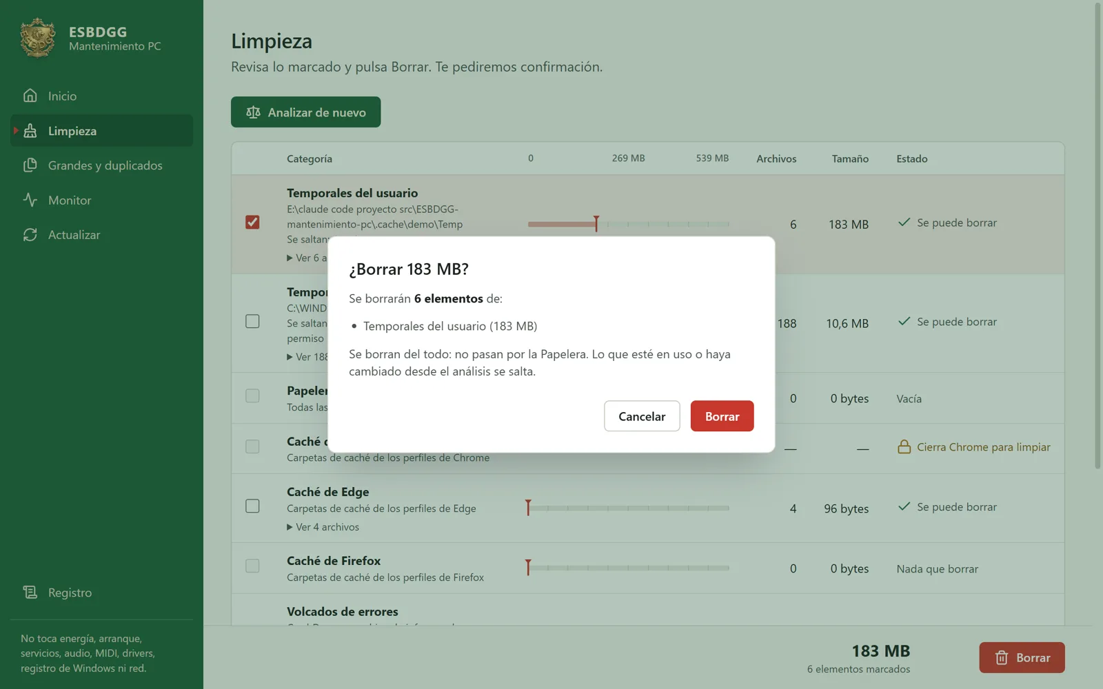Expand Ver 4 archivos under Edge

point(323,527)
